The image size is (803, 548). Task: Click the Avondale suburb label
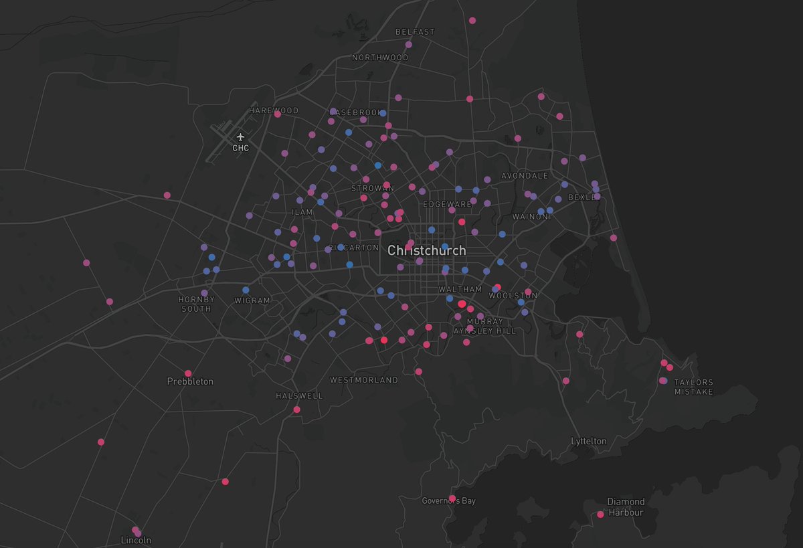525,176
